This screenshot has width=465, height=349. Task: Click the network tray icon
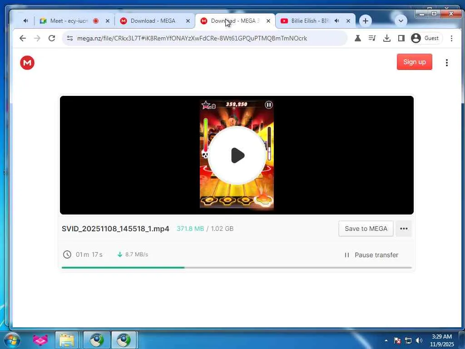tap(408, 340)
